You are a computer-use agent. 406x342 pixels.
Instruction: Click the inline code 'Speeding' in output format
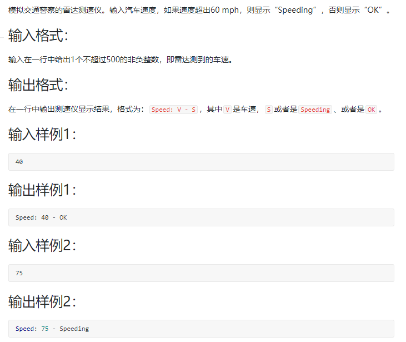coord(315,110)
